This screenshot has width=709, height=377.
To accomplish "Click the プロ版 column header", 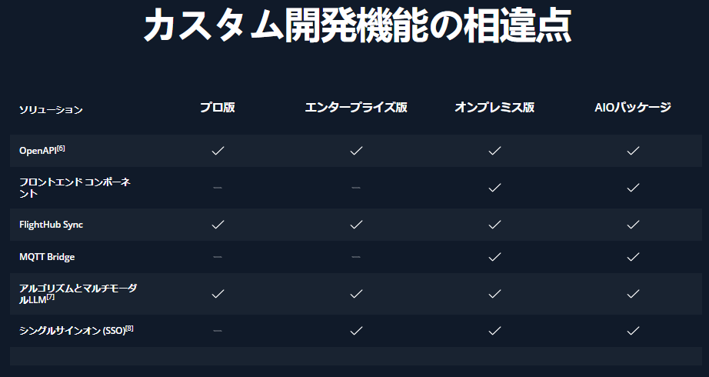I will click(x=218, y=108).
